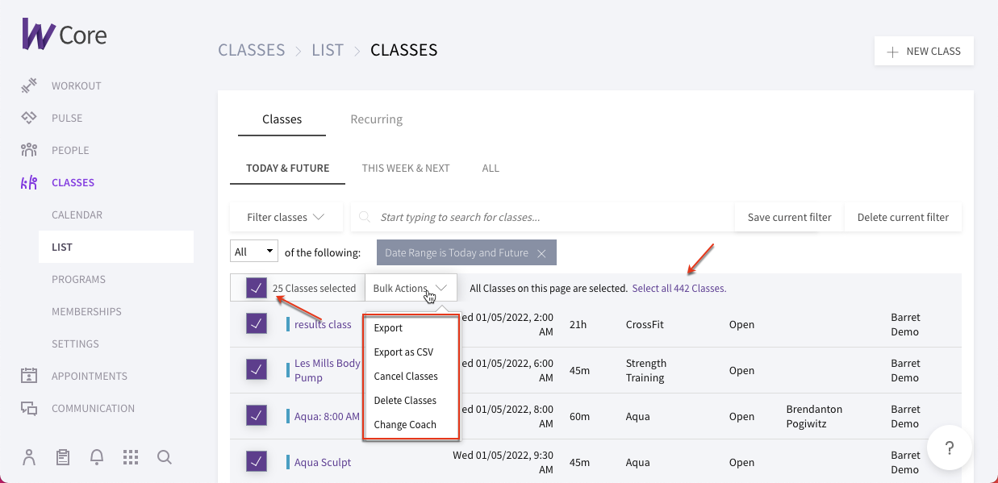This screenshot has height=483, width=998.
Task: Uncheck the results class row checkbox
Action: [x=257, y=324]
